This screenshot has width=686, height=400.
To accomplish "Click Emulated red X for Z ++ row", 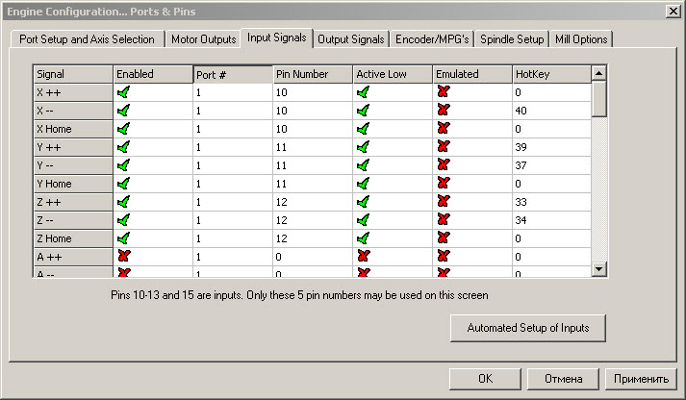I will [444, 201].
